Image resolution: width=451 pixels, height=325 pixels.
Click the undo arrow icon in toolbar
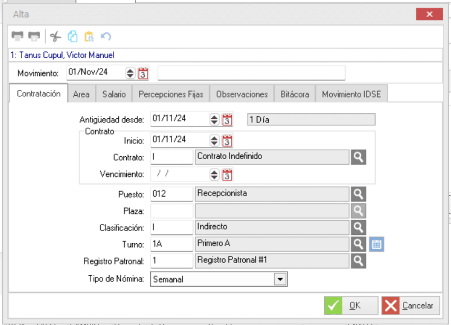pyautogui.click(x=106, y=37)
